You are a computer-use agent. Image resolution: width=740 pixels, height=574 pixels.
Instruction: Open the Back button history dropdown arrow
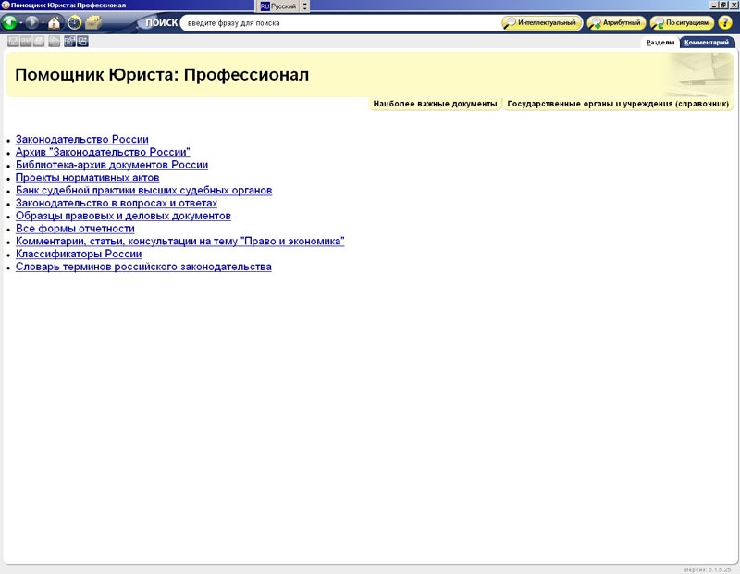coord(20,22)
